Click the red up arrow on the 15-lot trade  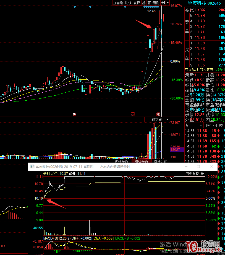(218, 131)
